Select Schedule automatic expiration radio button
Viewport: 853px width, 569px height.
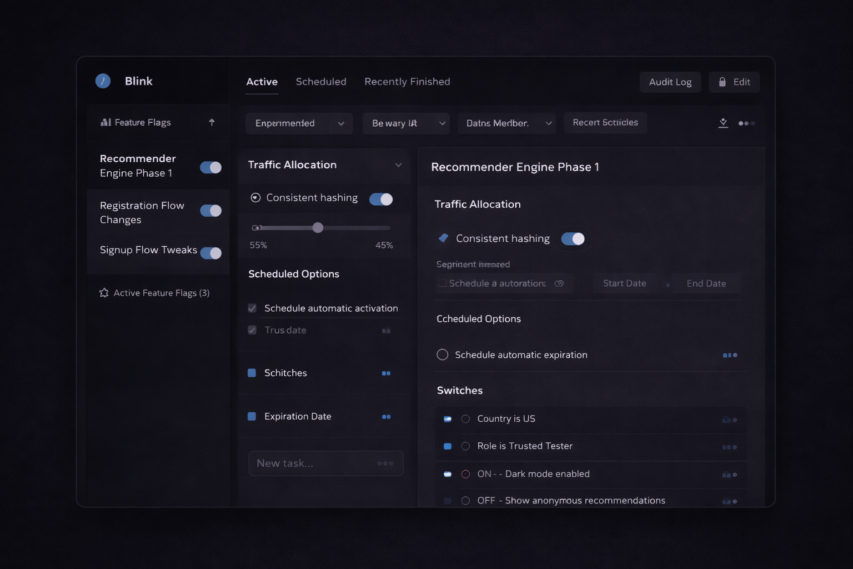point(443,355)
